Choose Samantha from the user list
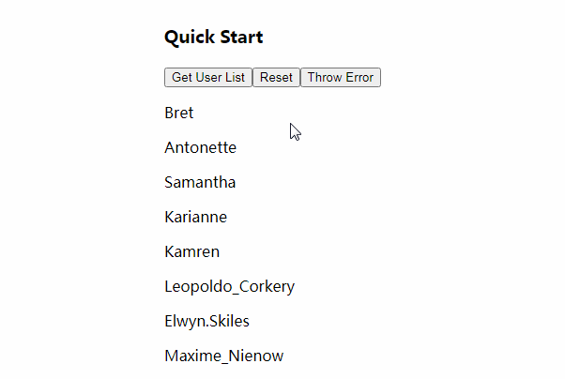This screenshot has width=565, height=379. tap(200, 183)
